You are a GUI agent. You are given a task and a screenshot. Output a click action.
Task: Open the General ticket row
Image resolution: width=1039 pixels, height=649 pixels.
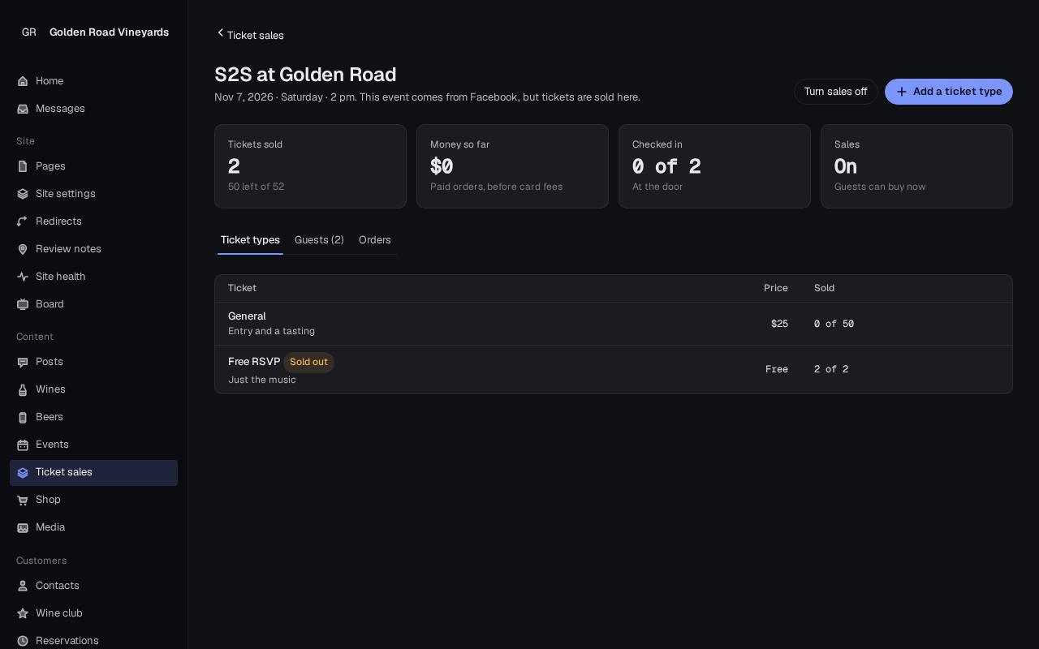614,324
